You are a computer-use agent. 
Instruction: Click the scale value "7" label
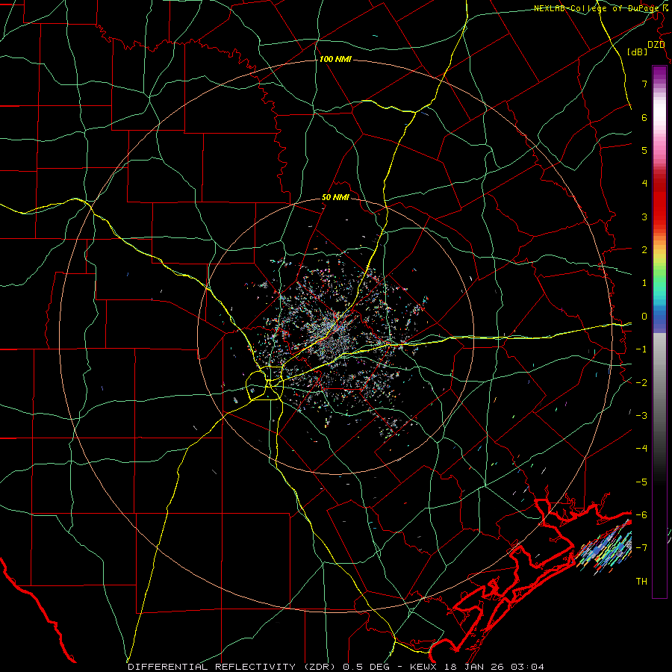tap(644, 84)
